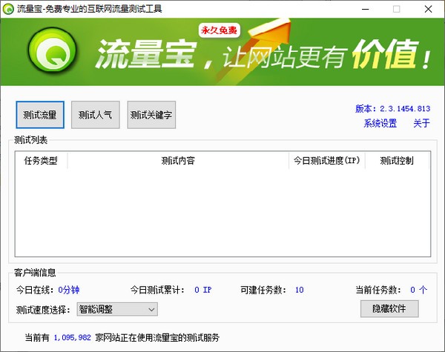Click the version number 2.3.1454.813 text

click(405, 108)
